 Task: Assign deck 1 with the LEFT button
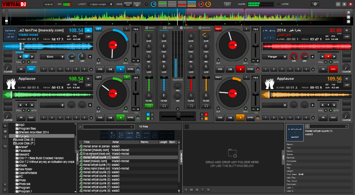tap(99, 29)
